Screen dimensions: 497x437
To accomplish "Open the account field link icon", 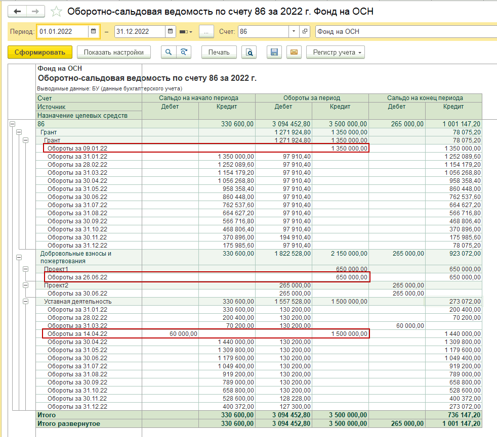I will coord(305,31).
